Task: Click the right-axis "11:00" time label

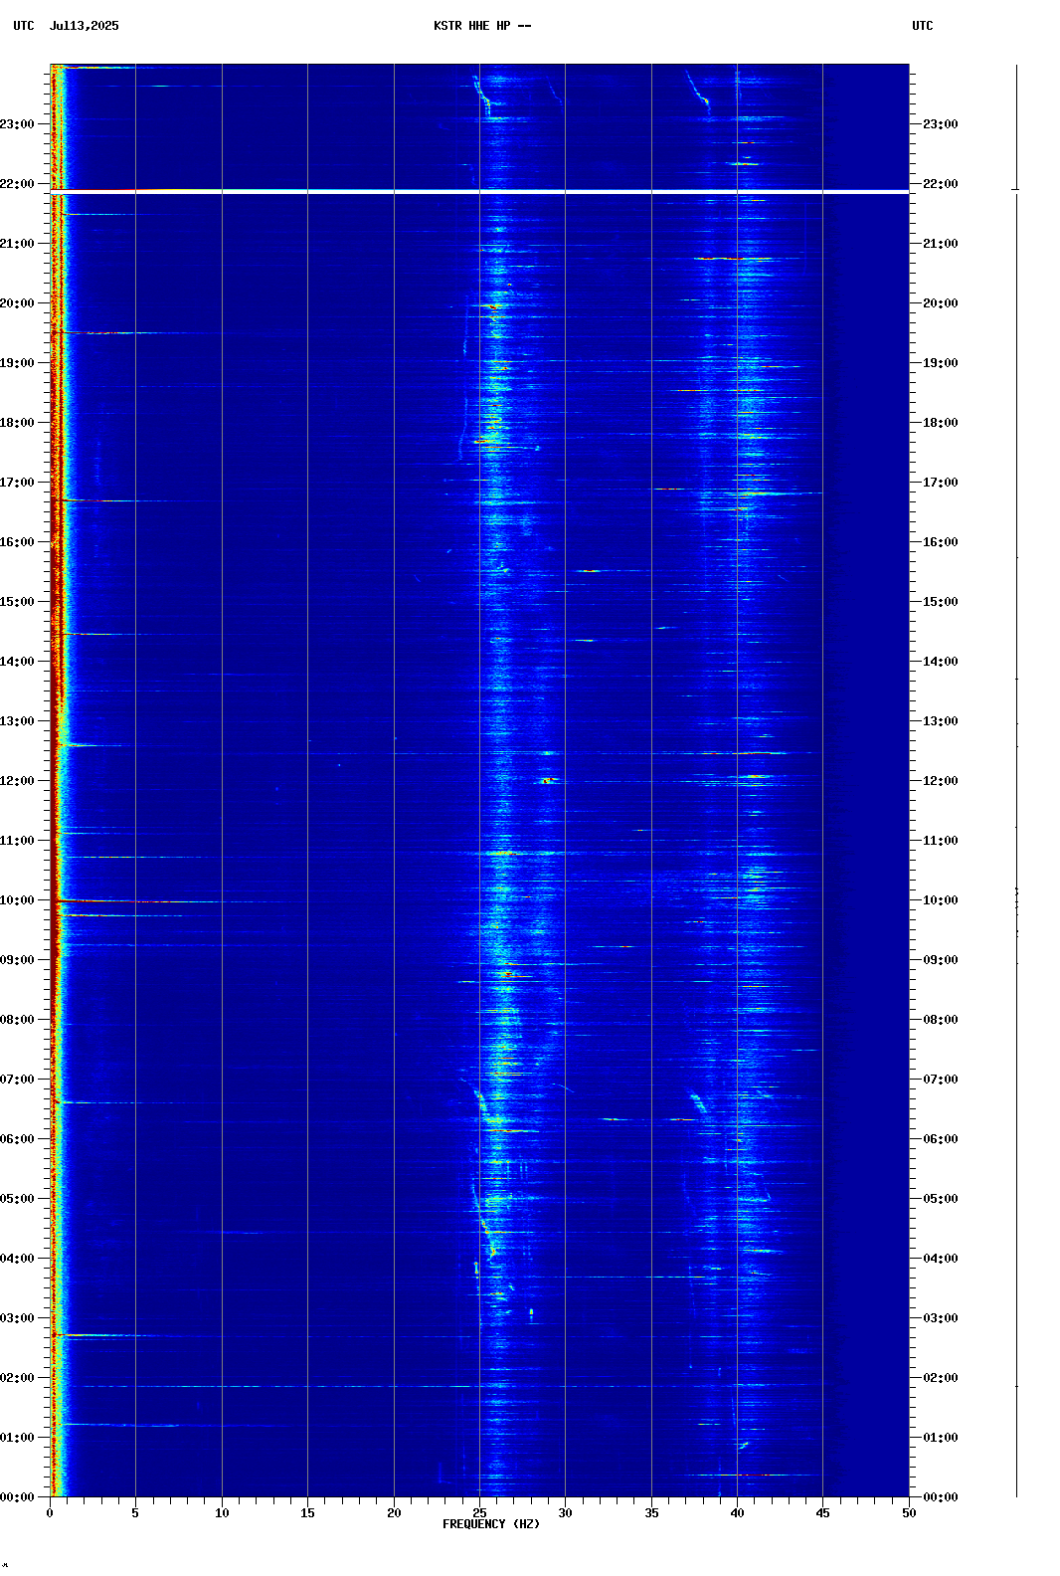Action: click(x=941, y=841)
